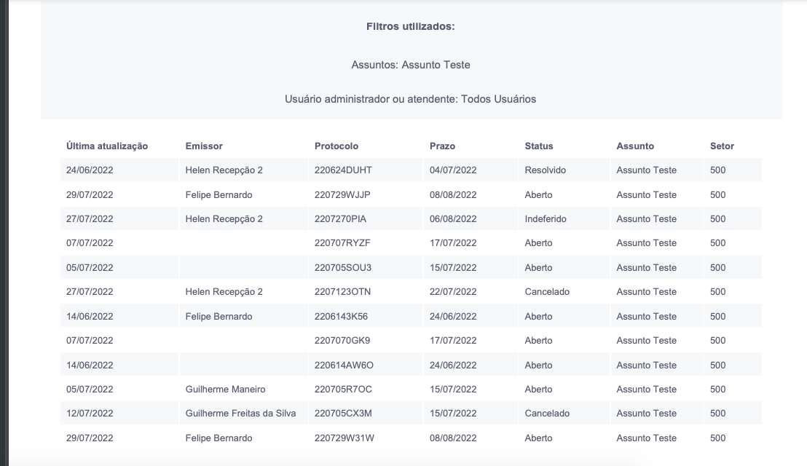Click the Setor column header
The width and height of the screenshot is (807, 466).
pos(722,146)
